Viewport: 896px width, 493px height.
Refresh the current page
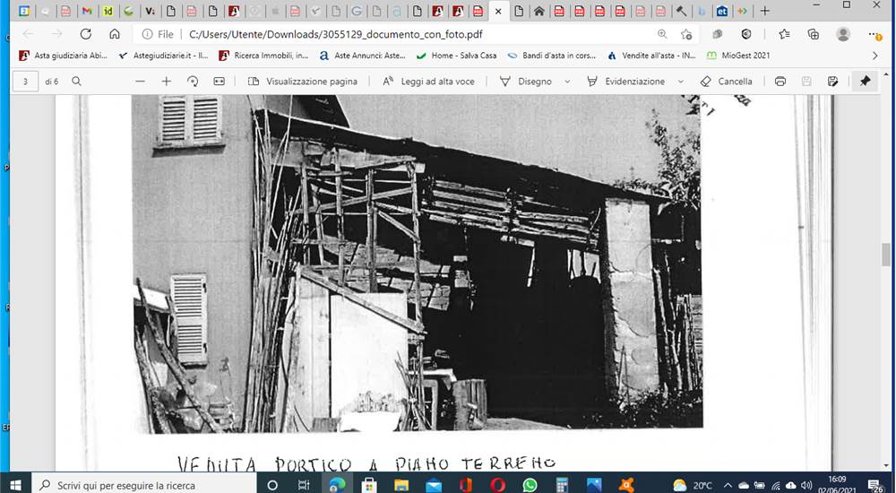pos(86,34)
